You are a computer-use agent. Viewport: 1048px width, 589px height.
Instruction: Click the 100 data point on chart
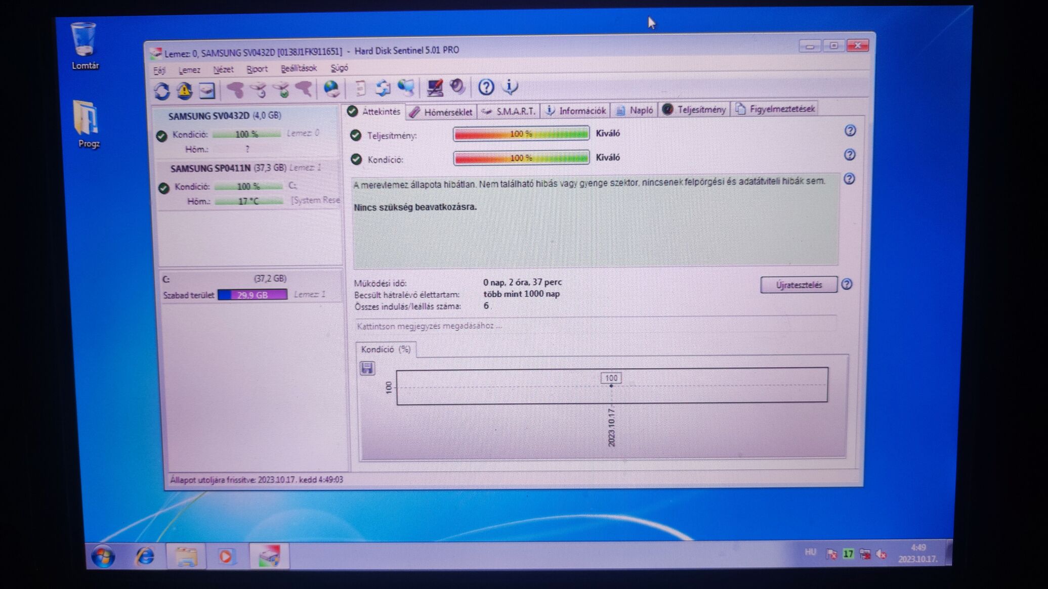tap(611, 385)
